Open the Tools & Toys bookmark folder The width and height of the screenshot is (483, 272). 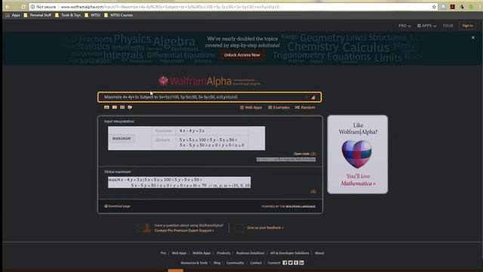[68, 15]
